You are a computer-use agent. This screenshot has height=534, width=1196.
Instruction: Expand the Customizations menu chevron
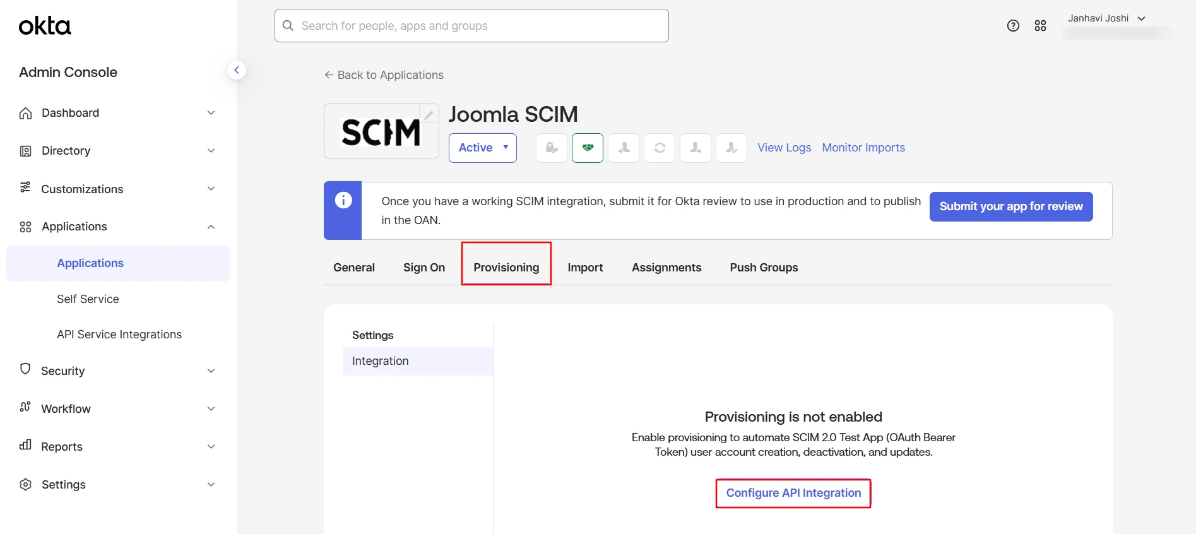pyautogui.click(x=211, y=189)
